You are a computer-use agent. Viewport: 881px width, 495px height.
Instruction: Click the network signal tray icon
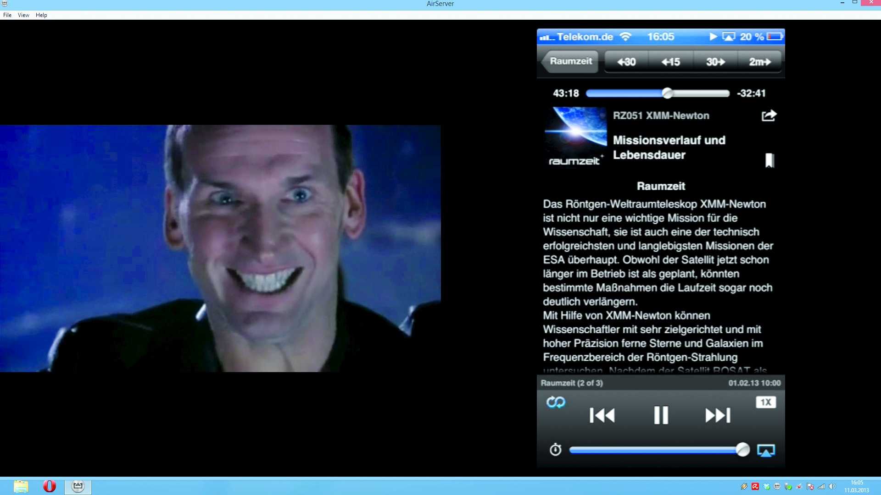tap(821, 486)
